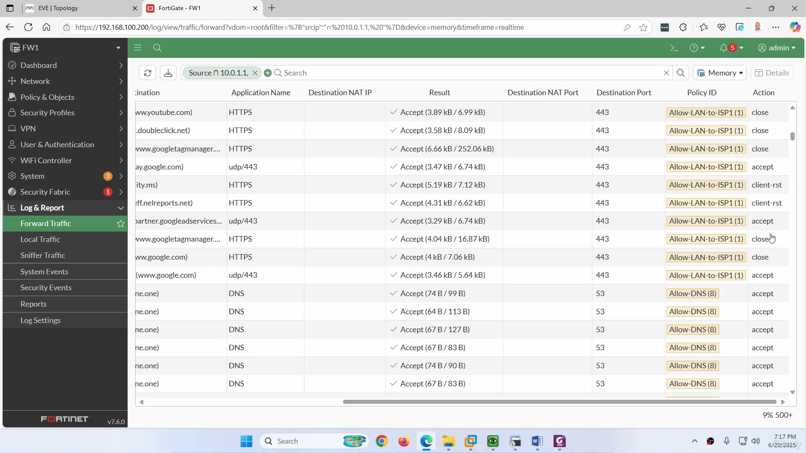Click the vertical scrollbar thumb of log table
This screenshot has height=453, width=806.
793,136
